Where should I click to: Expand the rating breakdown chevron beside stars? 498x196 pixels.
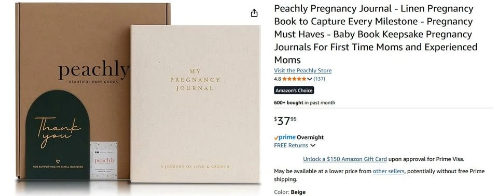point(310,79)
